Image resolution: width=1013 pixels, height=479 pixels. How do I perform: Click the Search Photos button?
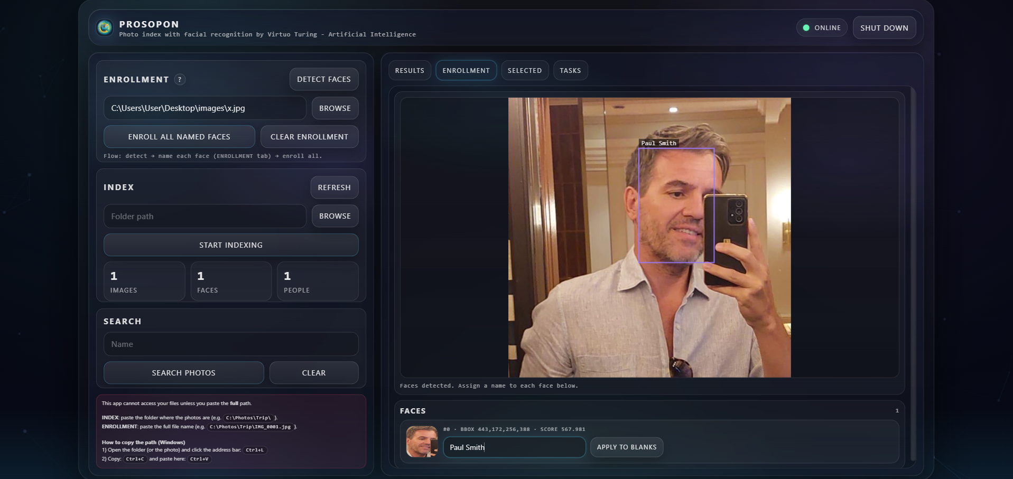(x=183, y=373)
